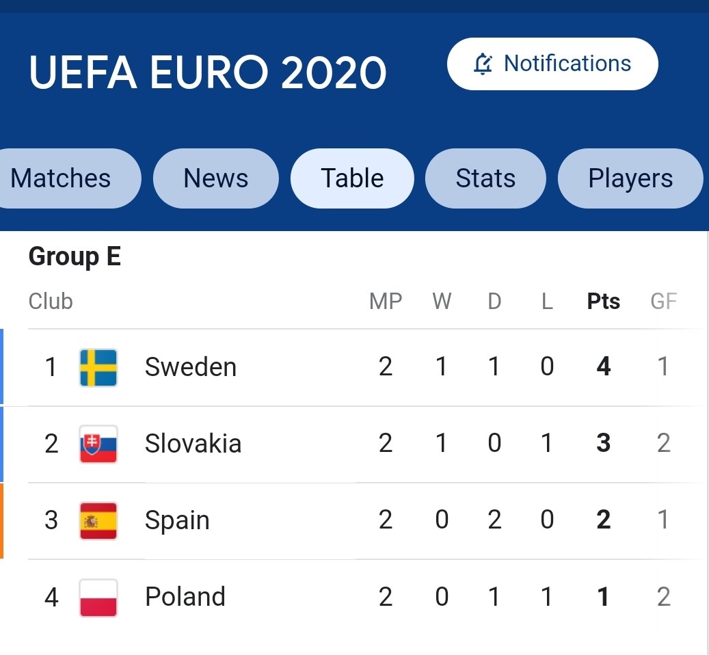The width and height of the screenshot is (709, 655).
Task: Click the GF column header
Action: [663, 302]
